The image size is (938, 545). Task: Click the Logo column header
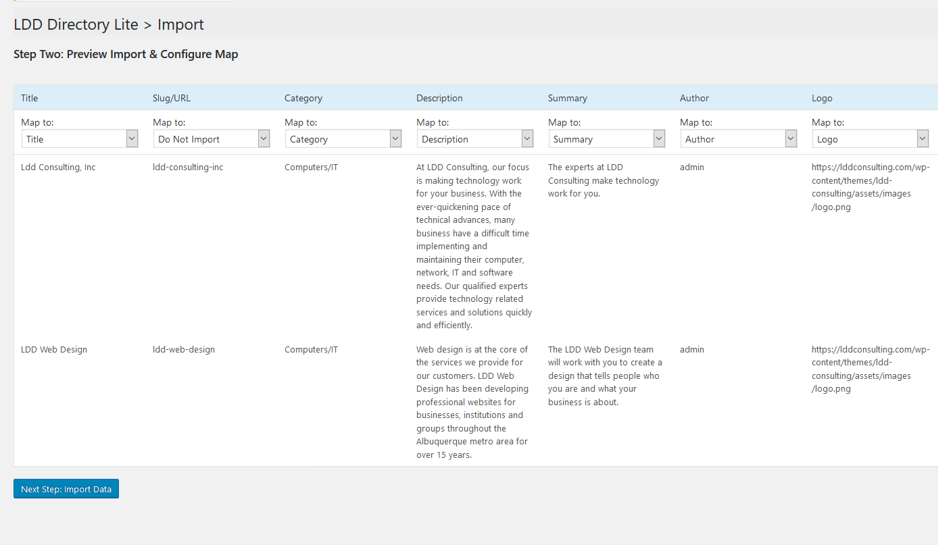pos(822,98)
